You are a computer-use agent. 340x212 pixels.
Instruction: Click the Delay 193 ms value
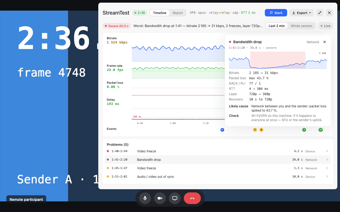113,104
